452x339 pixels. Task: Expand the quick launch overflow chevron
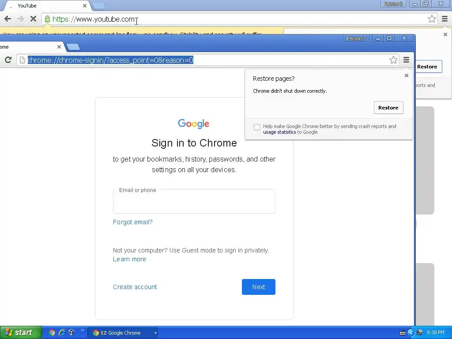tap(83, 330)
